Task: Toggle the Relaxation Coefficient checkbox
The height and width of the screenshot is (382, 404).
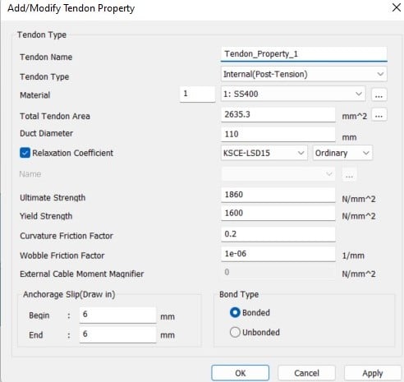Action: [x=25, y=153]
